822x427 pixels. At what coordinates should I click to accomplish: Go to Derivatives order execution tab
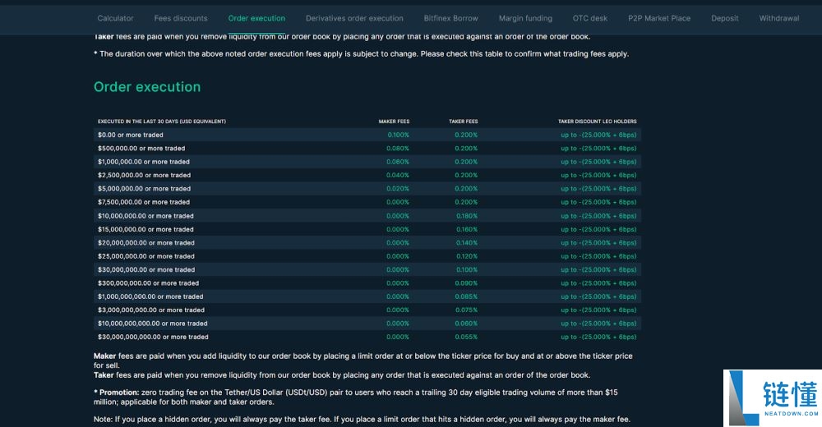tap(354, 18)
